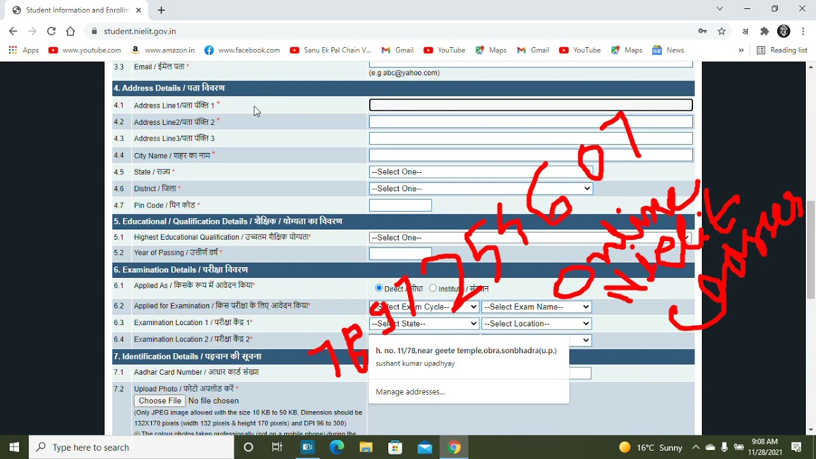Open the State dropdown
Screen dimensions: 816x459
click(481, 171)
